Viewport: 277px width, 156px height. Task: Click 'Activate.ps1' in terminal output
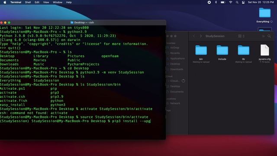pos(13,88)
